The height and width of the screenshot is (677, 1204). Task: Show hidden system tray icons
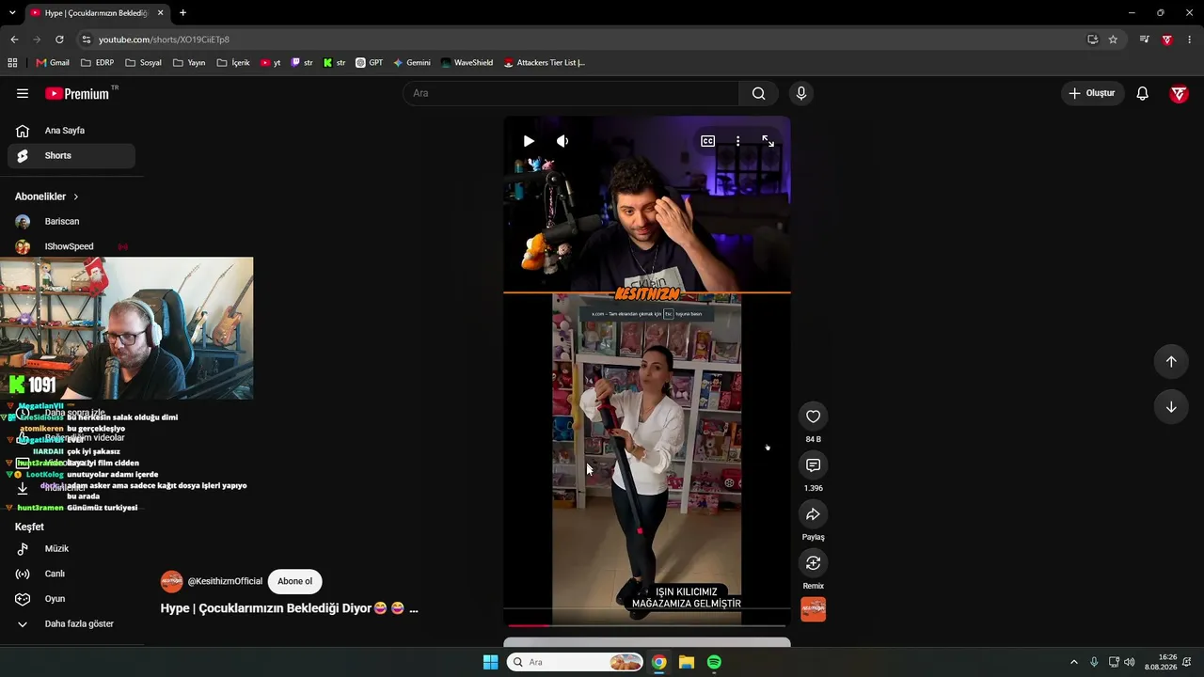pyautogui.click(x=1073, y=662)
